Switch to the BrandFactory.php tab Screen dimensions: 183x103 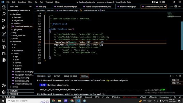pyautogui.click(x=128, y=7)
